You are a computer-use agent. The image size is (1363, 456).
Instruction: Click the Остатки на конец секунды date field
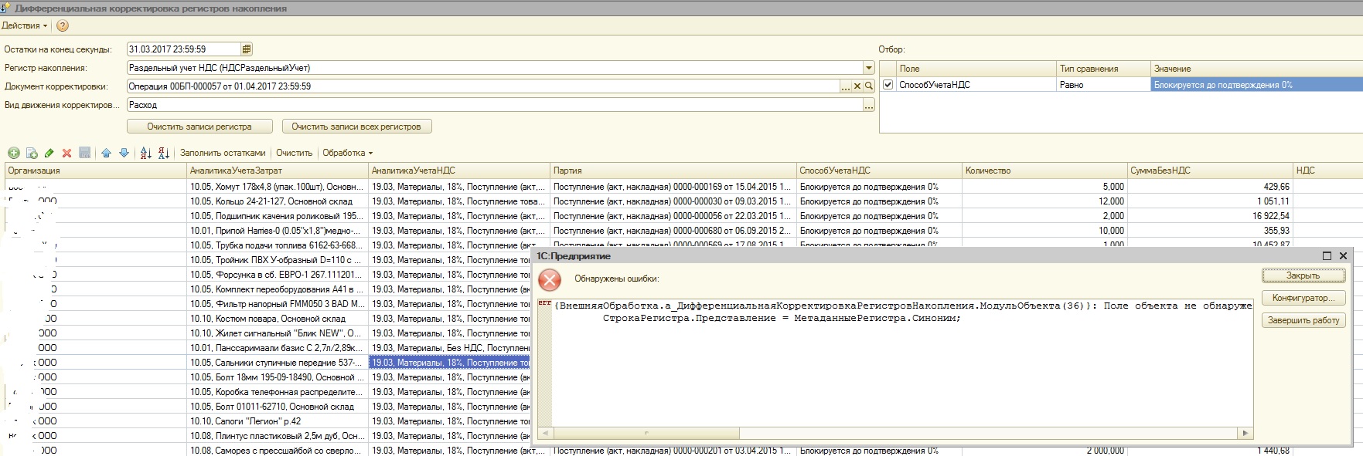[x=183, y=49]
